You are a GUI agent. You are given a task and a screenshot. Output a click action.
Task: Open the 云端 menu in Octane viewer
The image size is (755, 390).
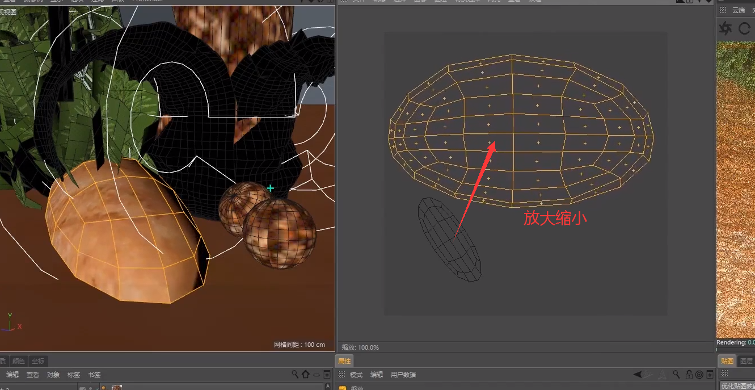(x=738, y=10)
